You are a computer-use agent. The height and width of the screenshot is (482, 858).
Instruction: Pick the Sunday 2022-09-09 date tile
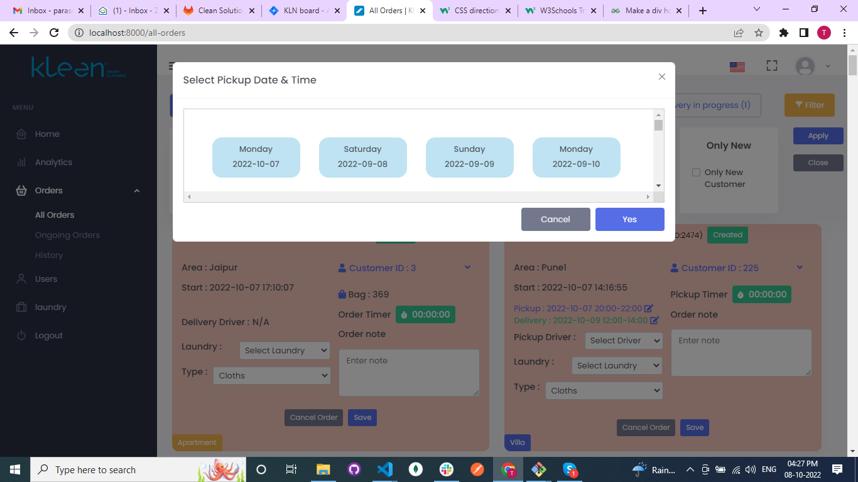(x=469, y=157)
